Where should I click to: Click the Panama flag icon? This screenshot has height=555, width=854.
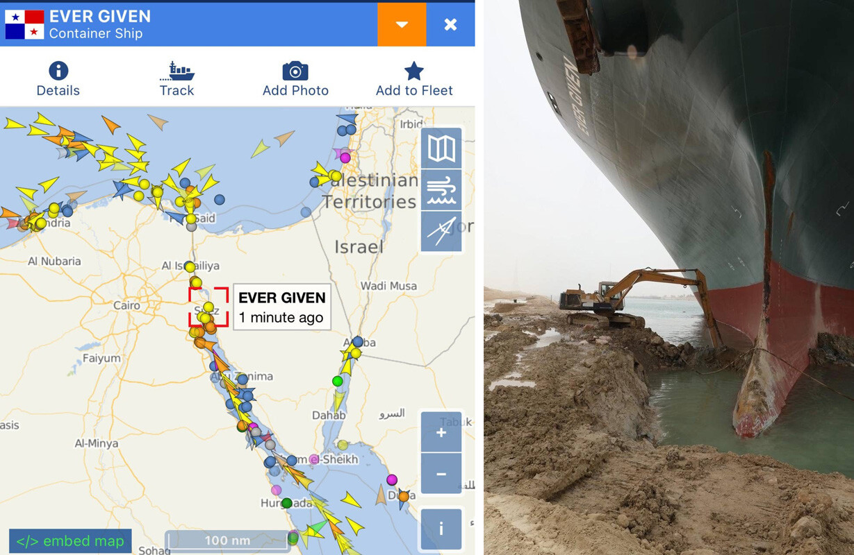(24, 25)
